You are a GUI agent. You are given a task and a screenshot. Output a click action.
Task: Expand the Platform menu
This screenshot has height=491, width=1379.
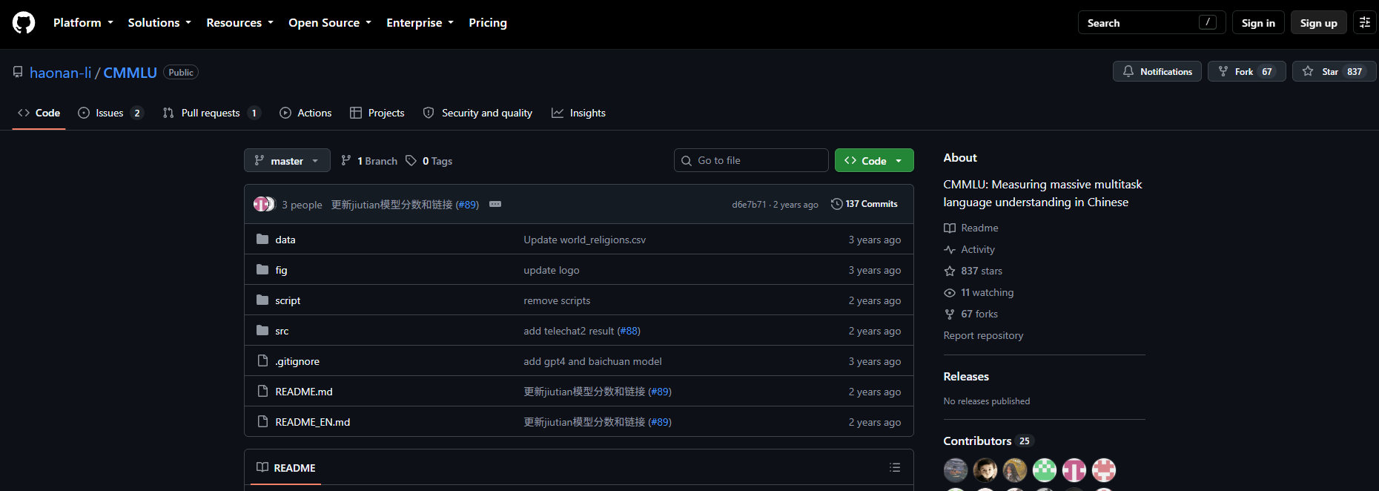[x=83, y=22]
